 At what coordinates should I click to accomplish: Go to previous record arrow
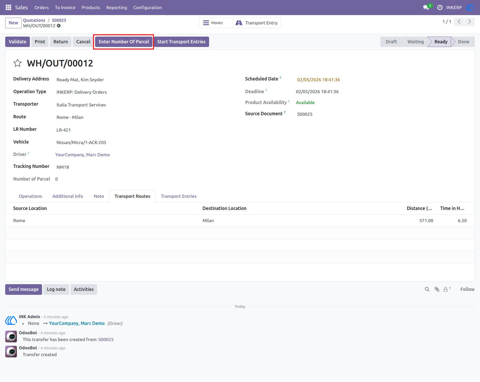click(x=459, y=22)
